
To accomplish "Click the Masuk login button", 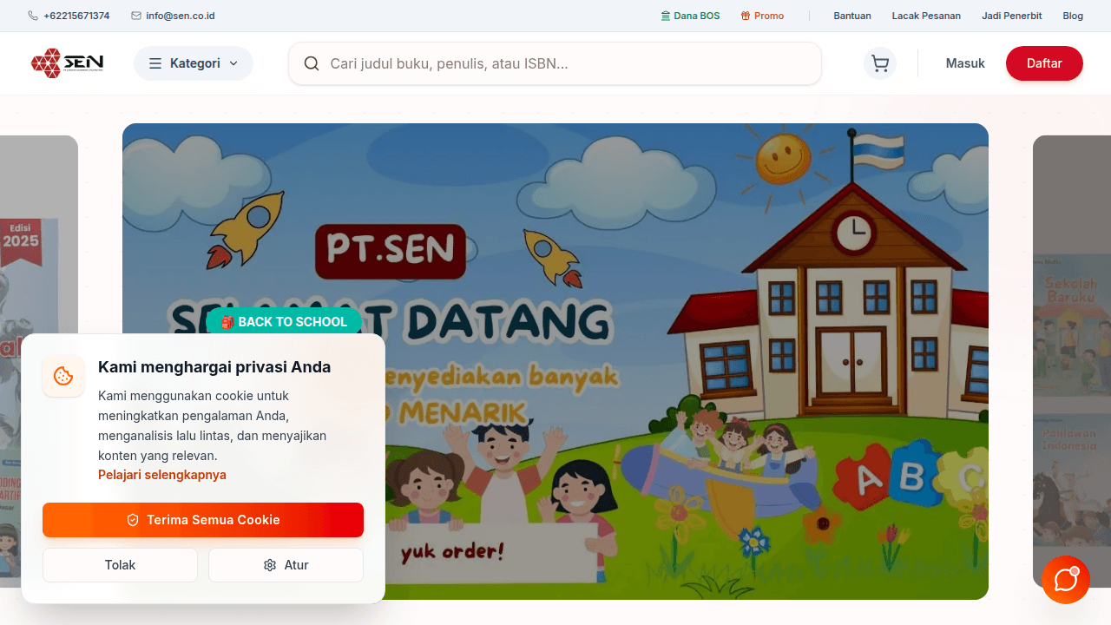I will click(965, 63).
